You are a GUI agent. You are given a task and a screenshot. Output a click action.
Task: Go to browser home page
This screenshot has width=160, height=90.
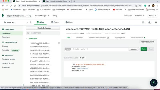point(15,5)
